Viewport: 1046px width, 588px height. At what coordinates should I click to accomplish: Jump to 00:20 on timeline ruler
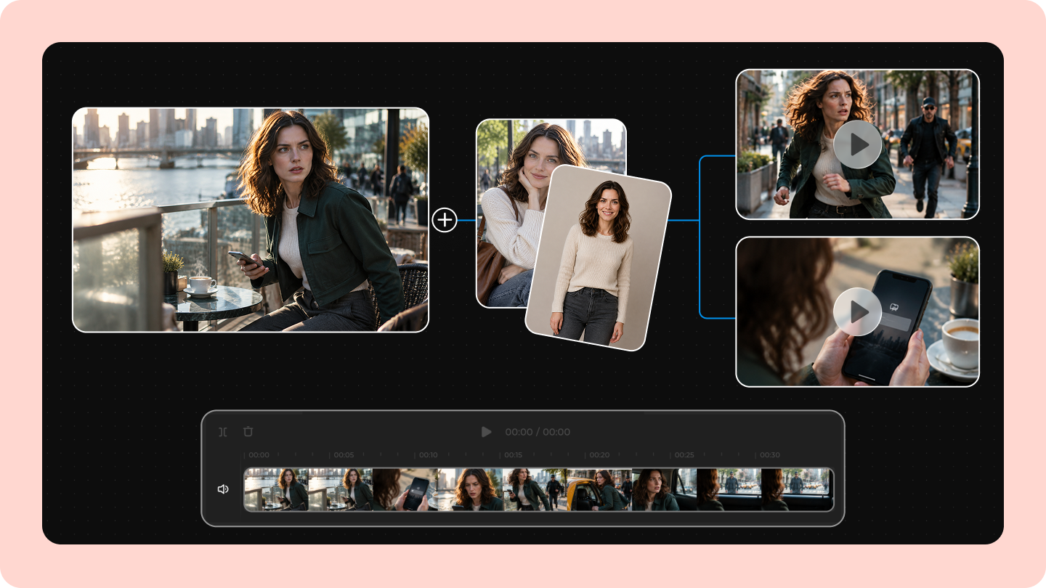tap(599, 455)
